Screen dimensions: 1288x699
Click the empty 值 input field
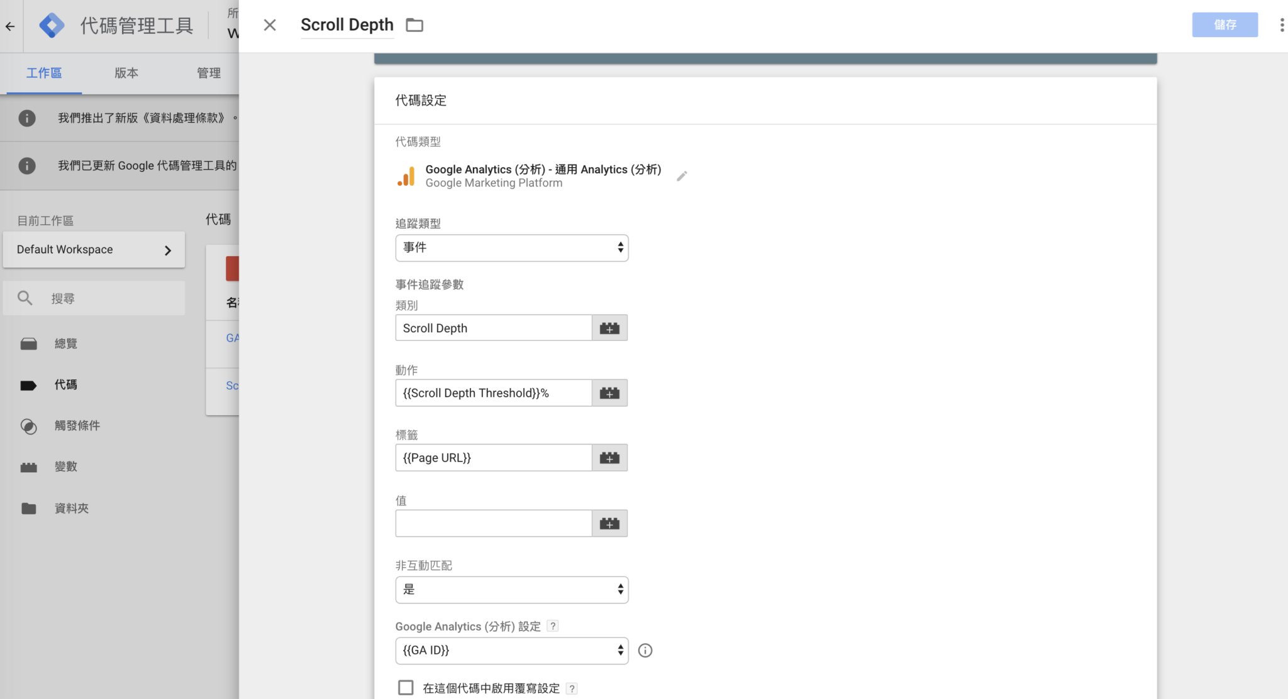tap(493, 523)
